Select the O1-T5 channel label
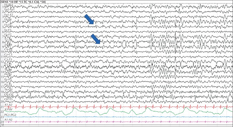 (x=8, y=99)
